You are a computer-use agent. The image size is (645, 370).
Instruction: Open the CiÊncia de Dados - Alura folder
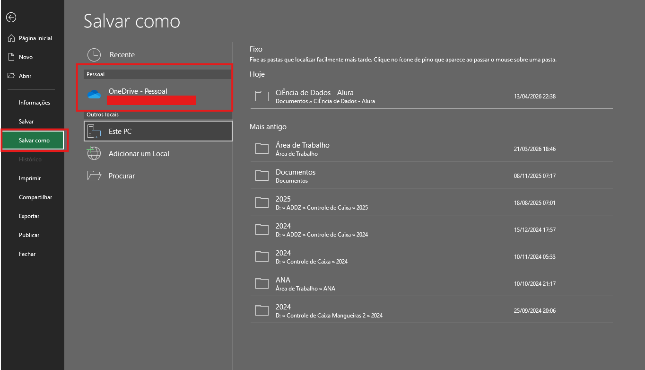coord(314,96)
